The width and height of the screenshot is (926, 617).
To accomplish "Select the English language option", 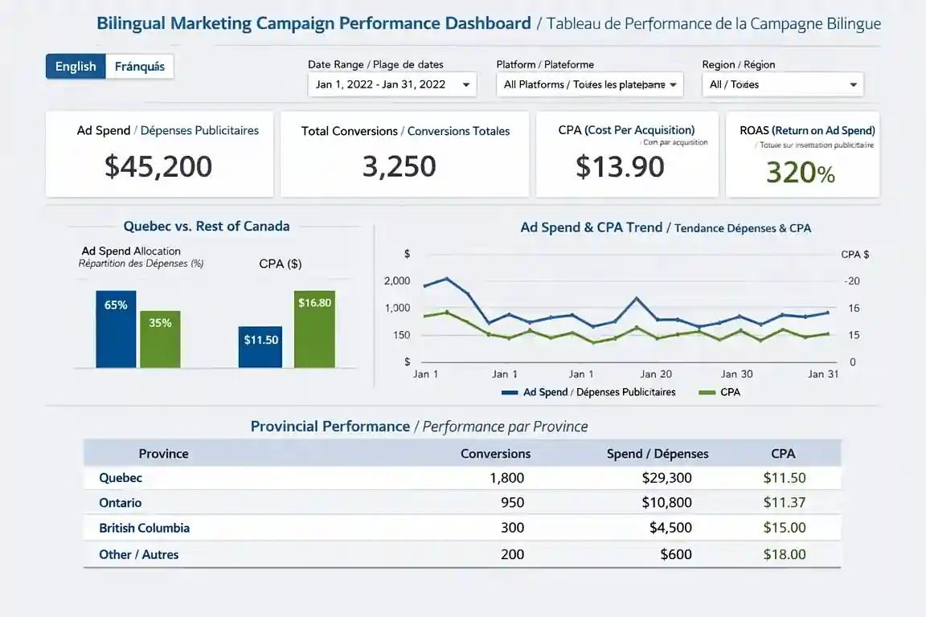I will click(x=76, y=67).
